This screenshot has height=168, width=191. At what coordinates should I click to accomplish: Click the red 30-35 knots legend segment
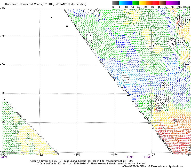(156, 3)
